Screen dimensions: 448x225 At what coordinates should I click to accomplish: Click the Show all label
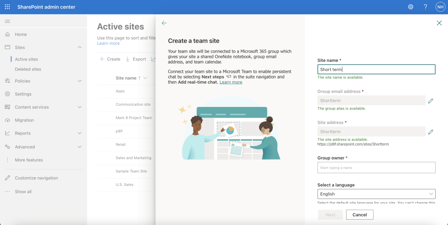click(23, 192)
